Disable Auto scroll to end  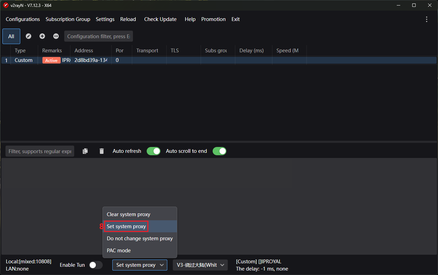pos(220,151)
